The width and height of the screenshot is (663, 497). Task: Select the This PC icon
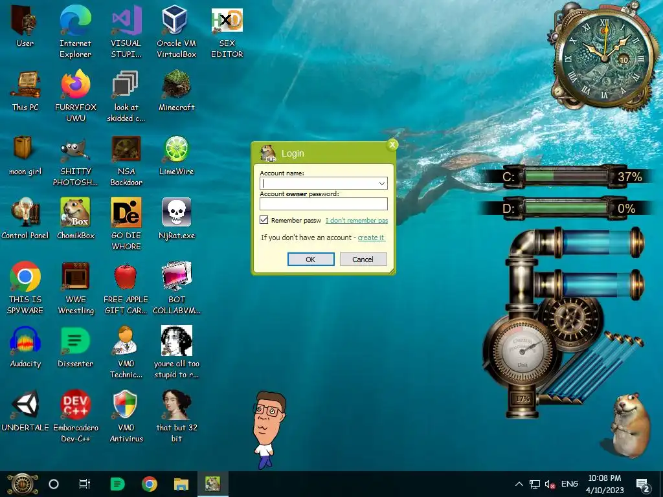point(25,91)
